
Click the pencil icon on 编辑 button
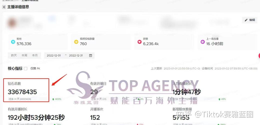pos(246,20)
